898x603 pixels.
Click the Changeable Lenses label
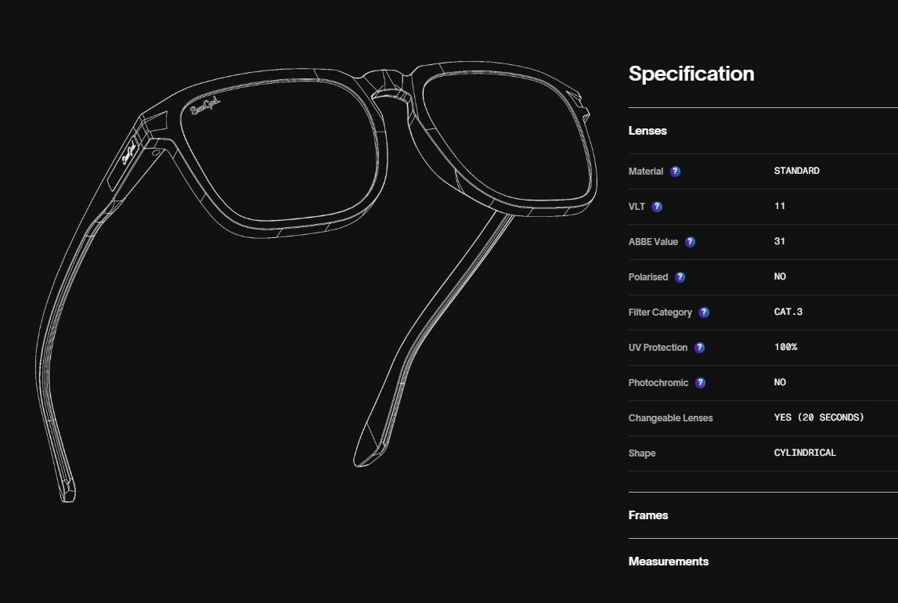point(671,418)
